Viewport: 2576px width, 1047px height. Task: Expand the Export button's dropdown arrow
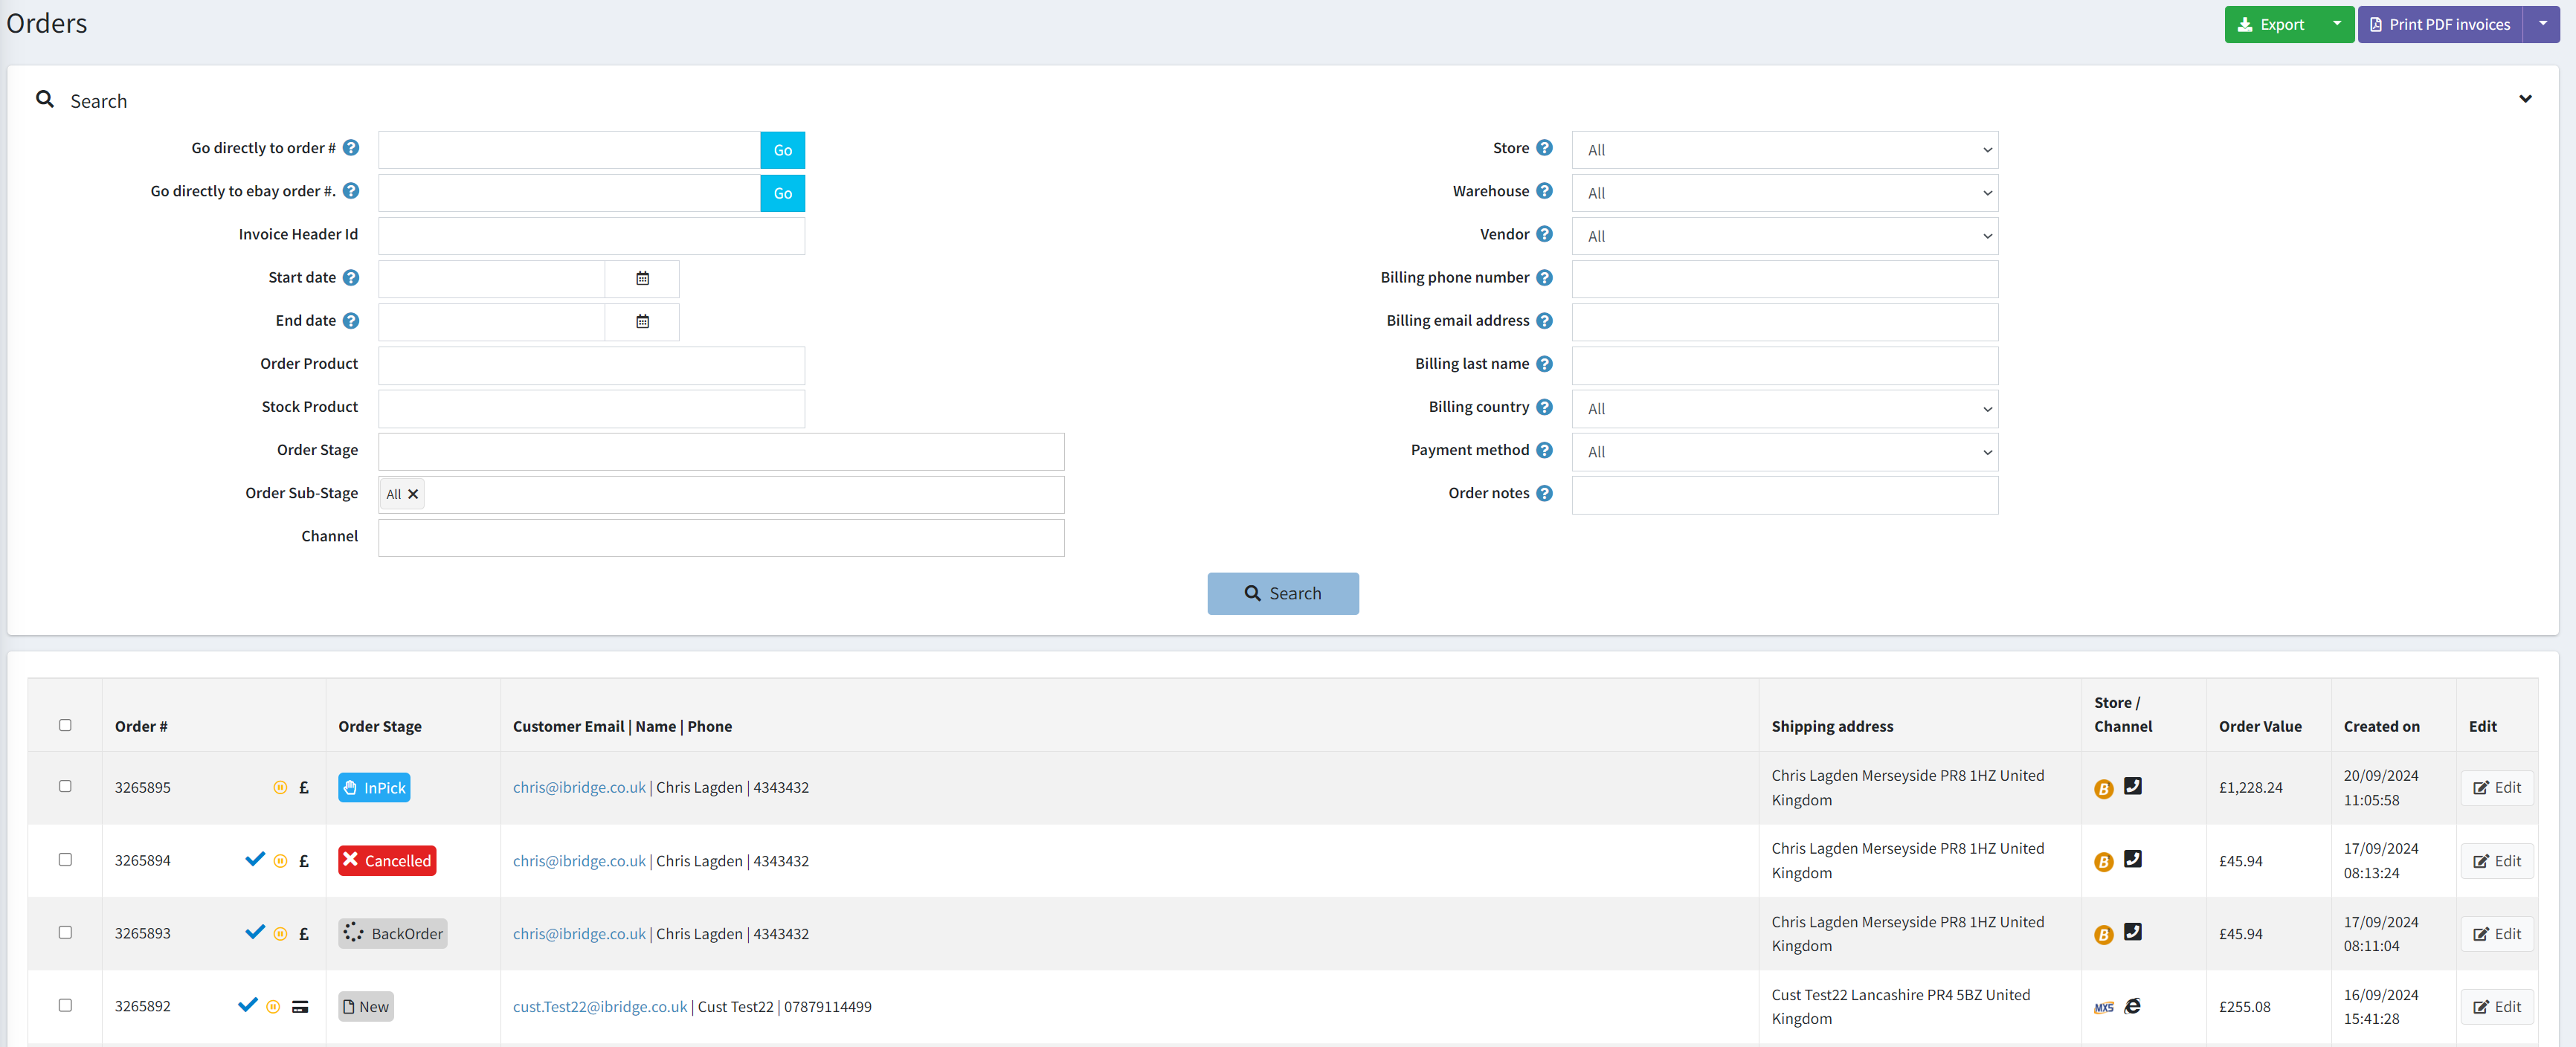click(2337, 23)
